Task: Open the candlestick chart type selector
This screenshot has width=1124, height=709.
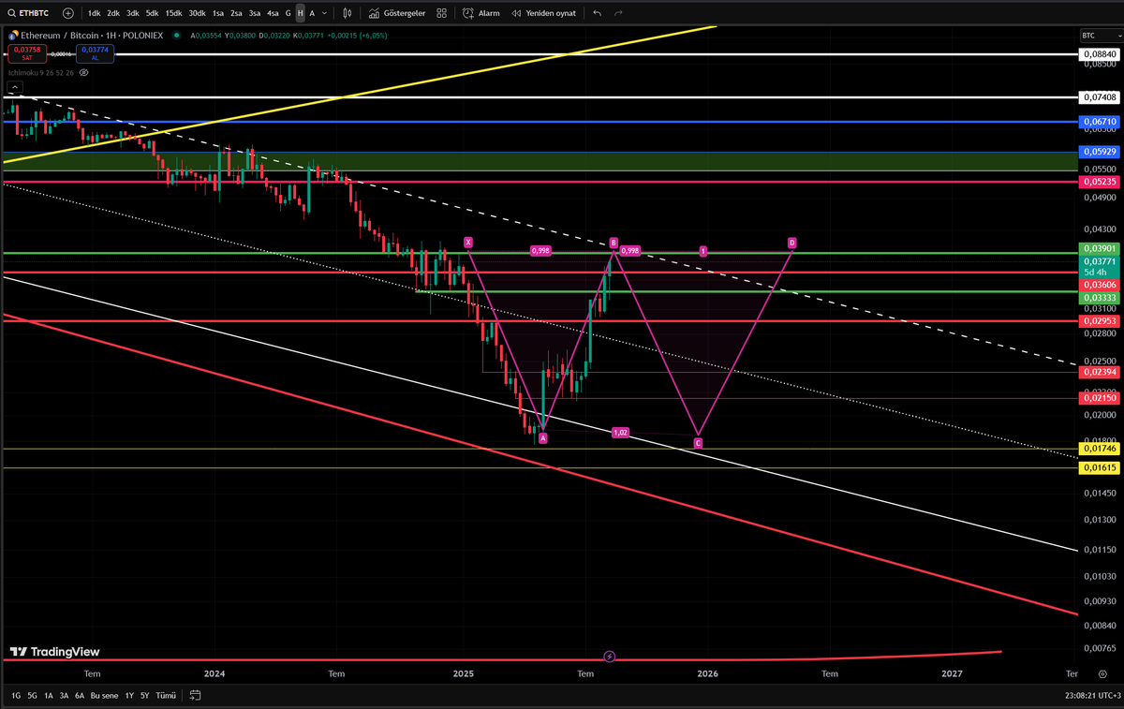Action: tap(347, 14)
